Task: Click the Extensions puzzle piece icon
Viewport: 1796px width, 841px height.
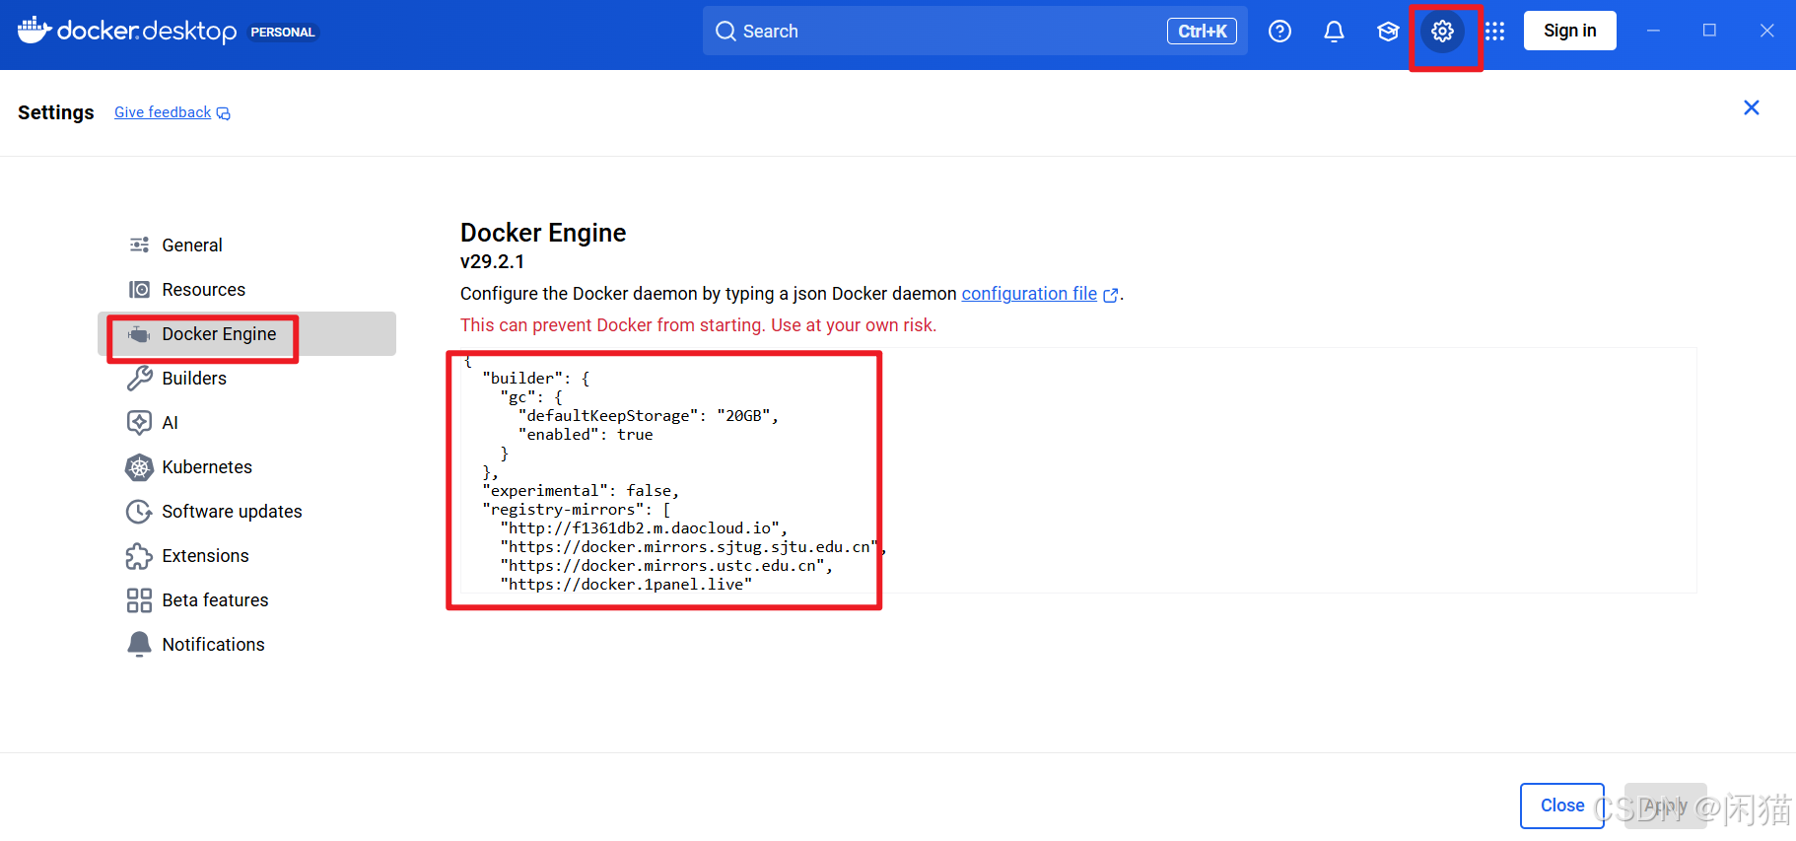Action: [x=139, y=556]
